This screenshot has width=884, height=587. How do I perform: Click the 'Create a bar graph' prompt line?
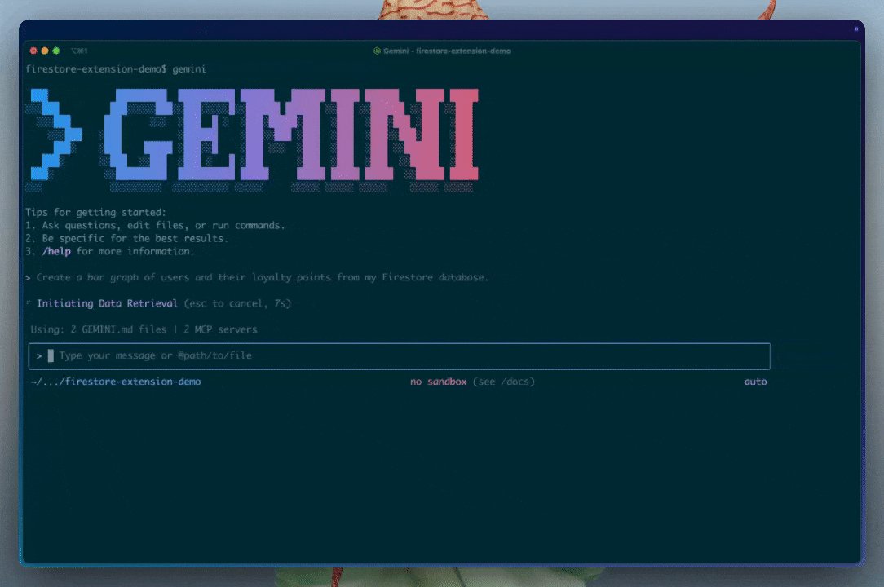click(x=257, y=277)
